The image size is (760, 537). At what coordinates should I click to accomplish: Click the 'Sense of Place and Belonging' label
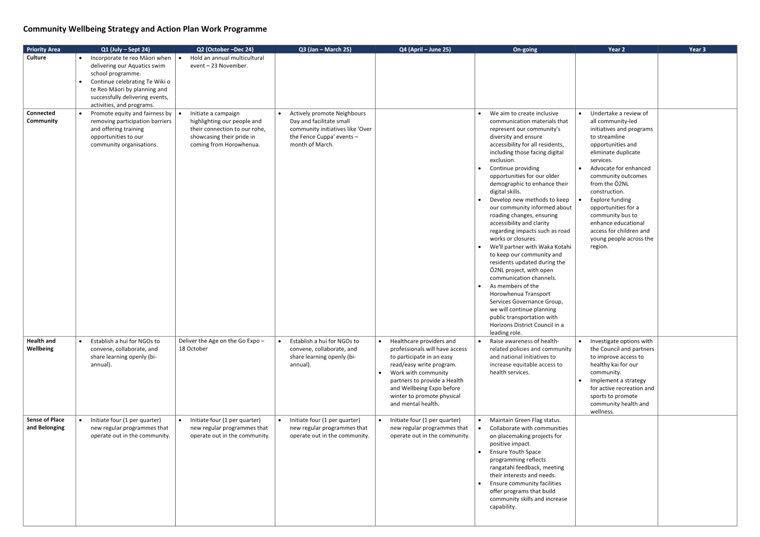pos(45,424)
